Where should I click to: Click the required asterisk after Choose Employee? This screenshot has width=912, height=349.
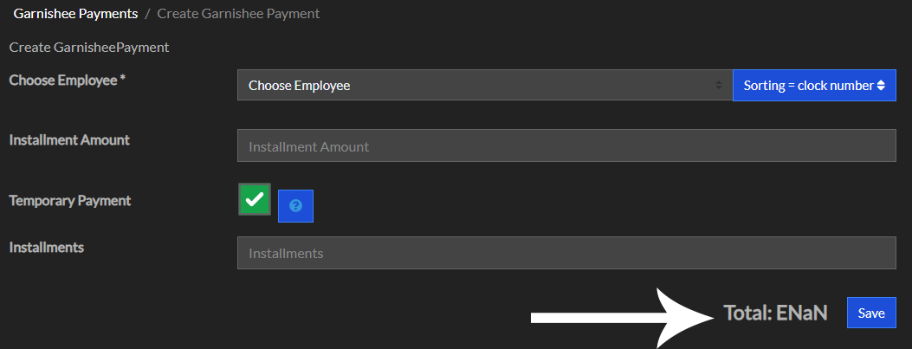123,81
